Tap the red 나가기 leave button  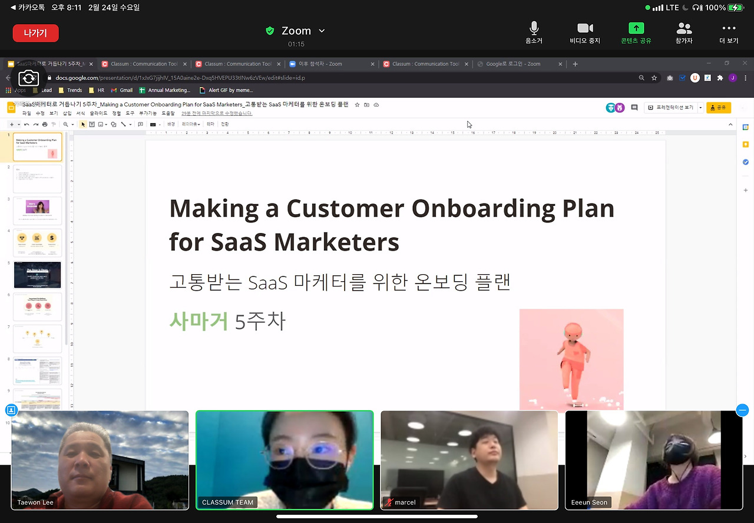pos(35,33)
